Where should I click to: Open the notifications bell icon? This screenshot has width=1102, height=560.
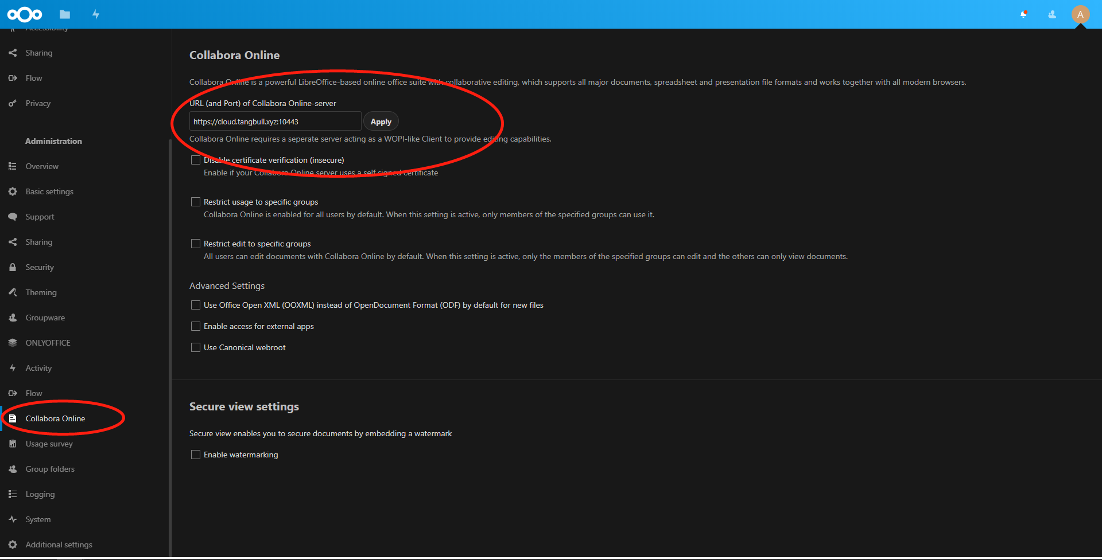click(1023, 14)
